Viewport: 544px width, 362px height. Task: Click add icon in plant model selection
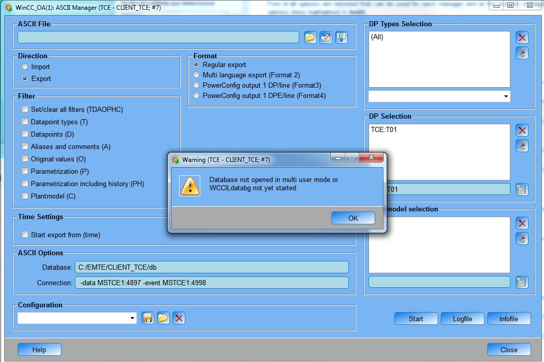(522, 239)
